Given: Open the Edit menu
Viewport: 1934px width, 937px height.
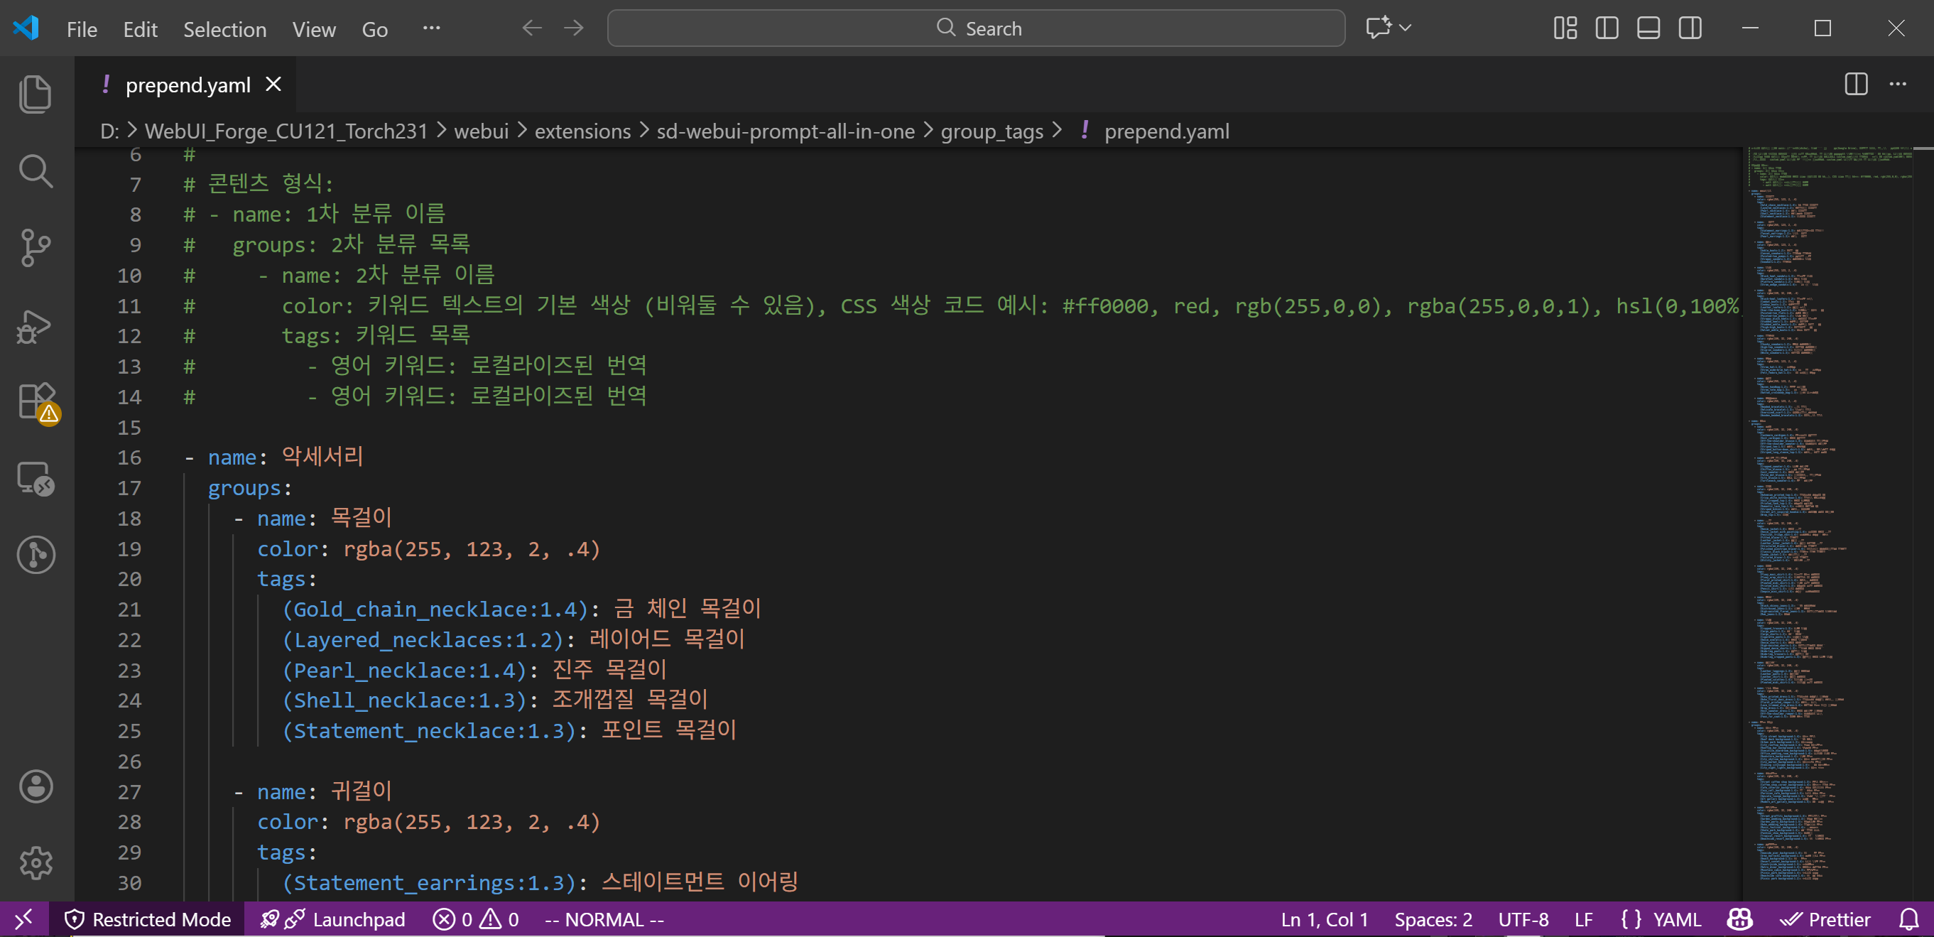Looking at the screenshot, I should 141,29.
